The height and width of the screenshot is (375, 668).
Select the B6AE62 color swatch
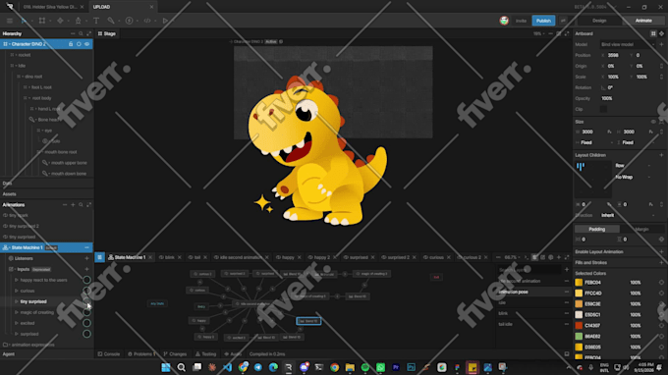(x=579, y=337)
